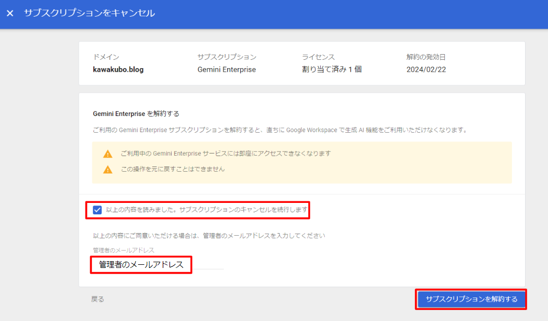Click the サブスクリプションをキャンセル header title
The image size is (548, 321).
(x=89, y=13)
